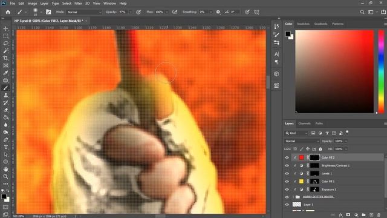Select the Rectangular Marquee tool
The height and width of the screenshot is (218, 387).
pyautogui.click(x=5, y=36)
